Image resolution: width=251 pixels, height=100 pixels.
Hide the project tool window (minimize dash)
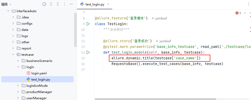(x=71, y=4)
